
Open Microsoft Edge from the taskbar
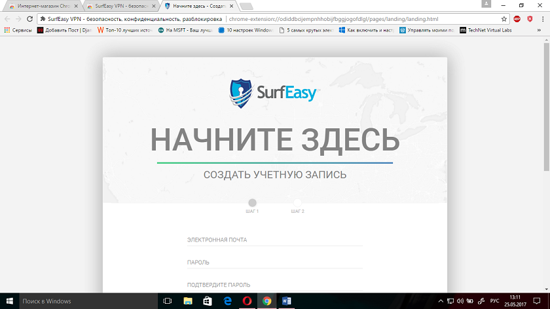(x=227, y=301)
